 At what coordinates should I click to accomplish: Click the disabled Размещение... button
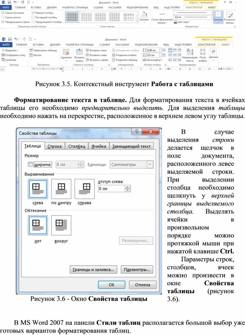pos(136,241)
